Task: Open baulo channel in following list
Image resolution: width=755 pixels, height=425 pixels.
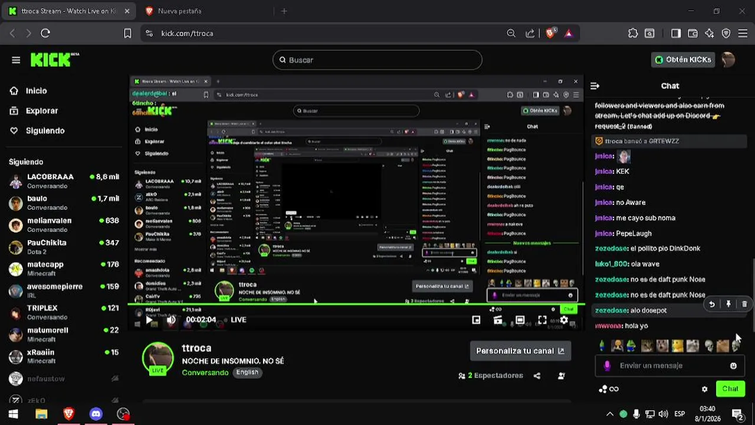Action: click(64, 203)
